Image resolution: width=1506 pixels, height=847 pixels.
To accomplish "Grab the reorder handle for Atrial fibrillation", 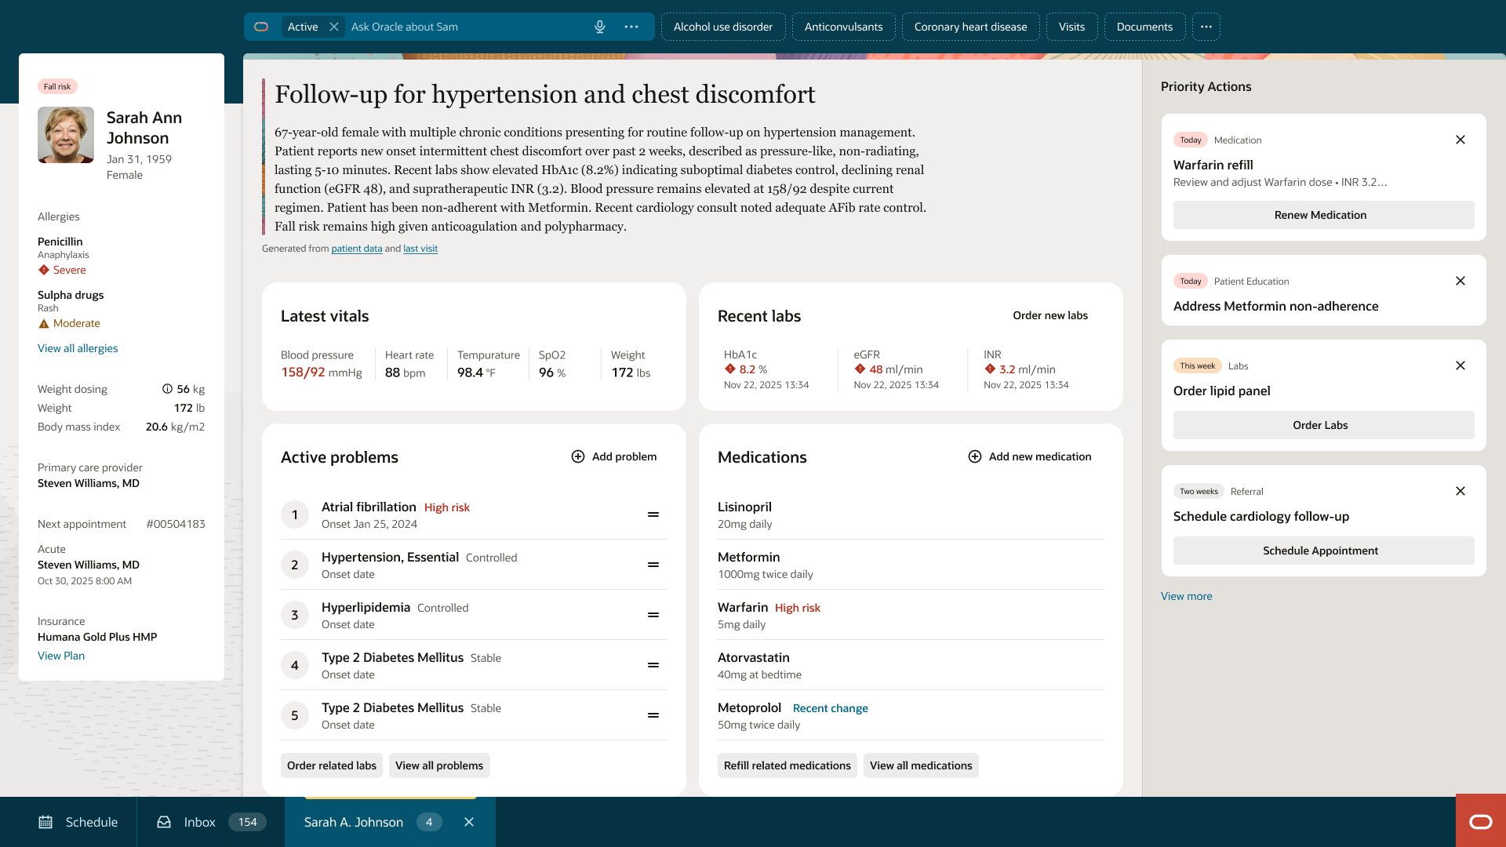I will (x=653, y=514).
